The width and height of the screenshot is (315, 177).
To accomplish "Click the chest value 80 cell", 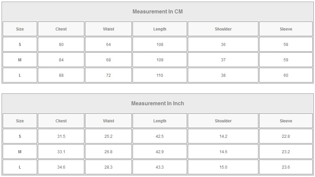I will (x=61, y=45).
